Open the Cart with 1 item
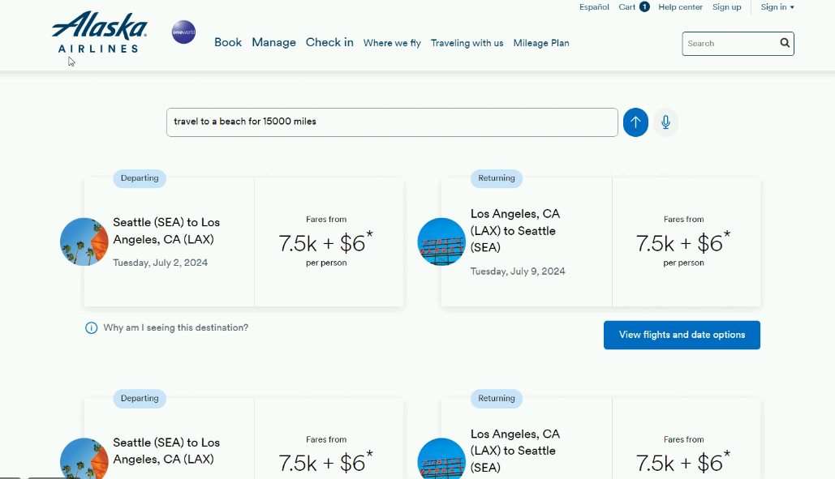 (x=634, y=7)
